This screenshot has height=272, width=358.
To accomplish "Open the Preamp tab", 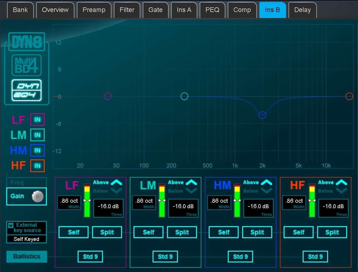I will coord(94,10).
